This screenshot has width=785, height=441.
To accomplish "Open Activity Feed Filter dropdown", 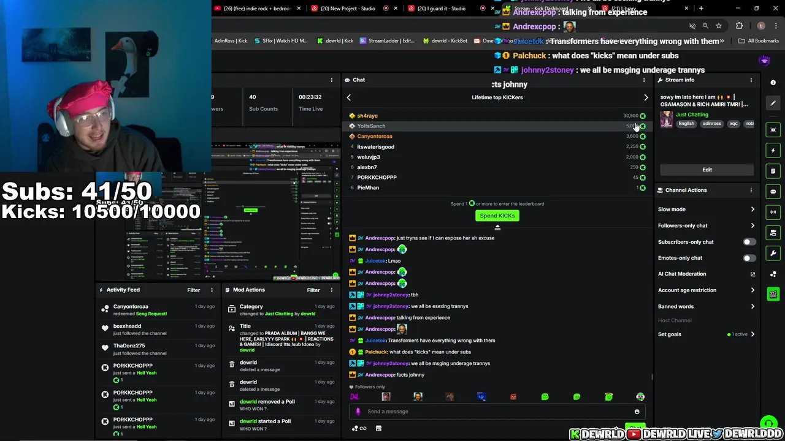I will click(194, 290).
